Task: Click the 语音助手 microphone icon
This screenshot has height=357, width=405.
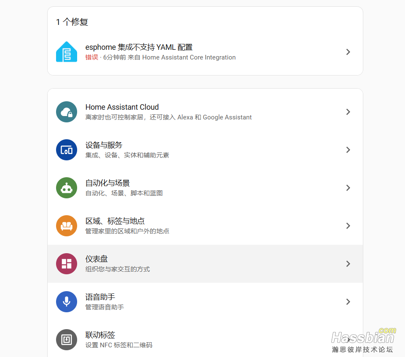Action: (67, 302)
